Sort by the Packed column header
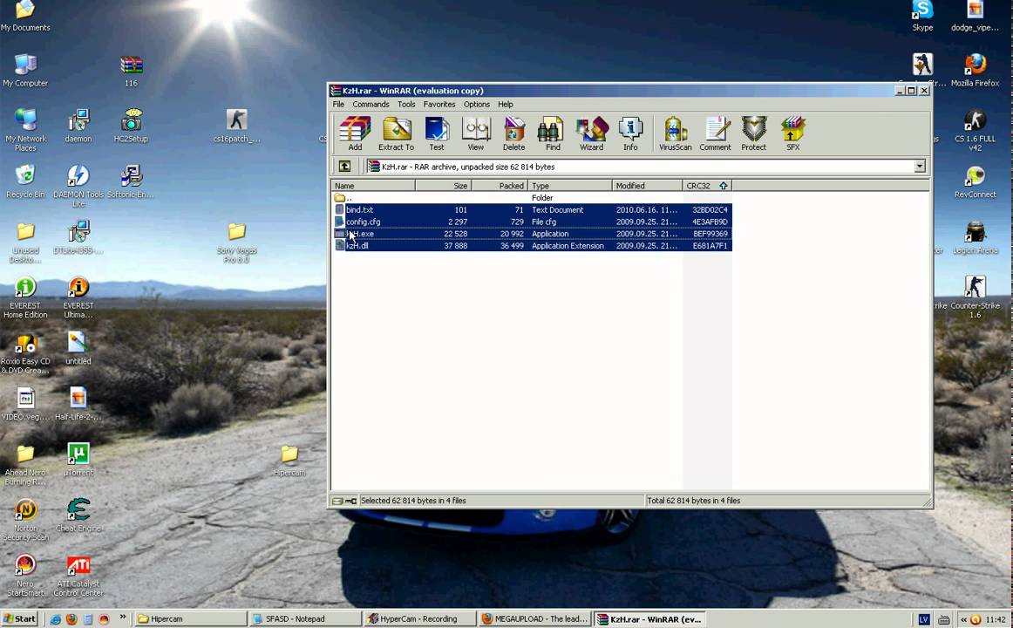The image size is (1013, 628). pos(500,186)
